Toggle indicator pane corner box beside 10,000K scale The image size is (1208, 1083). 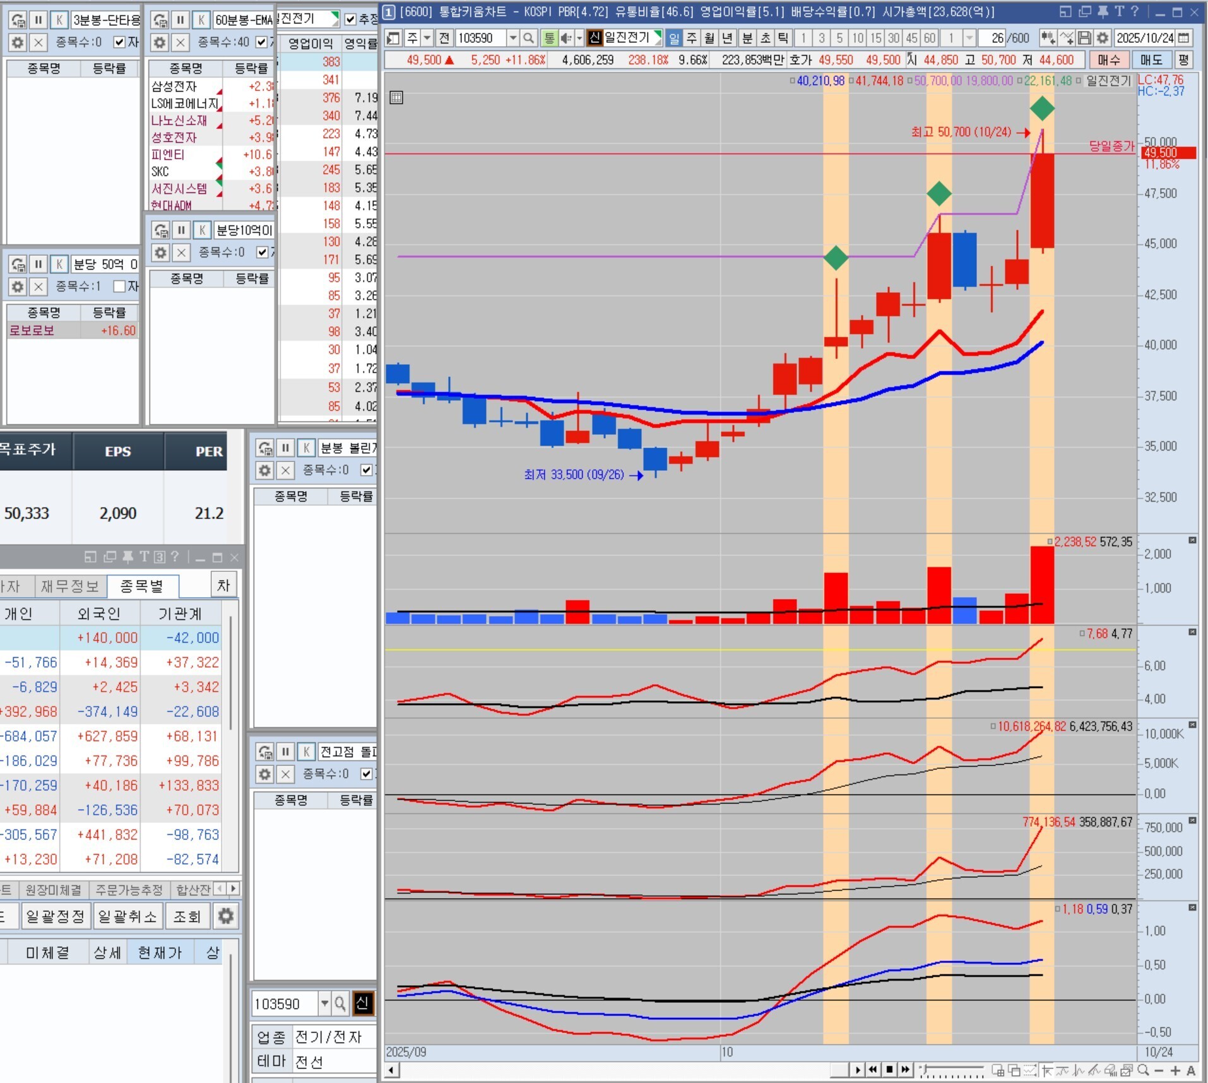[1192, 725]
